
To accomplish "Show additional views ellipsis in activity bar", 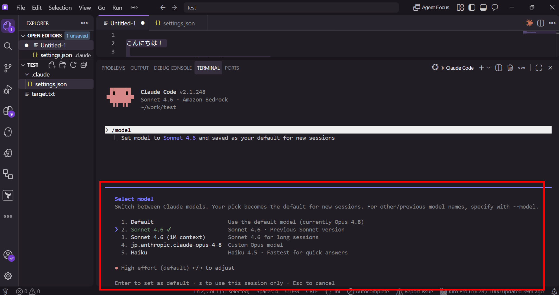I will point(8,216).
